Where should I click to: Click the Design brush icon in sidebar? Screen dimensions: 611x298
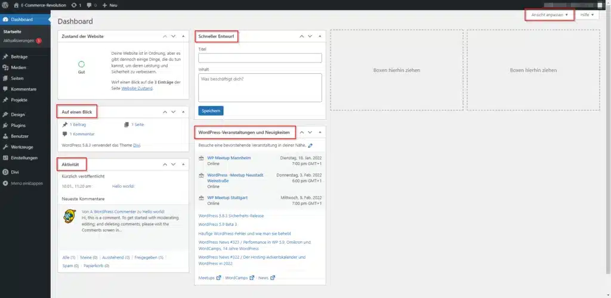[x=5, y=115]
